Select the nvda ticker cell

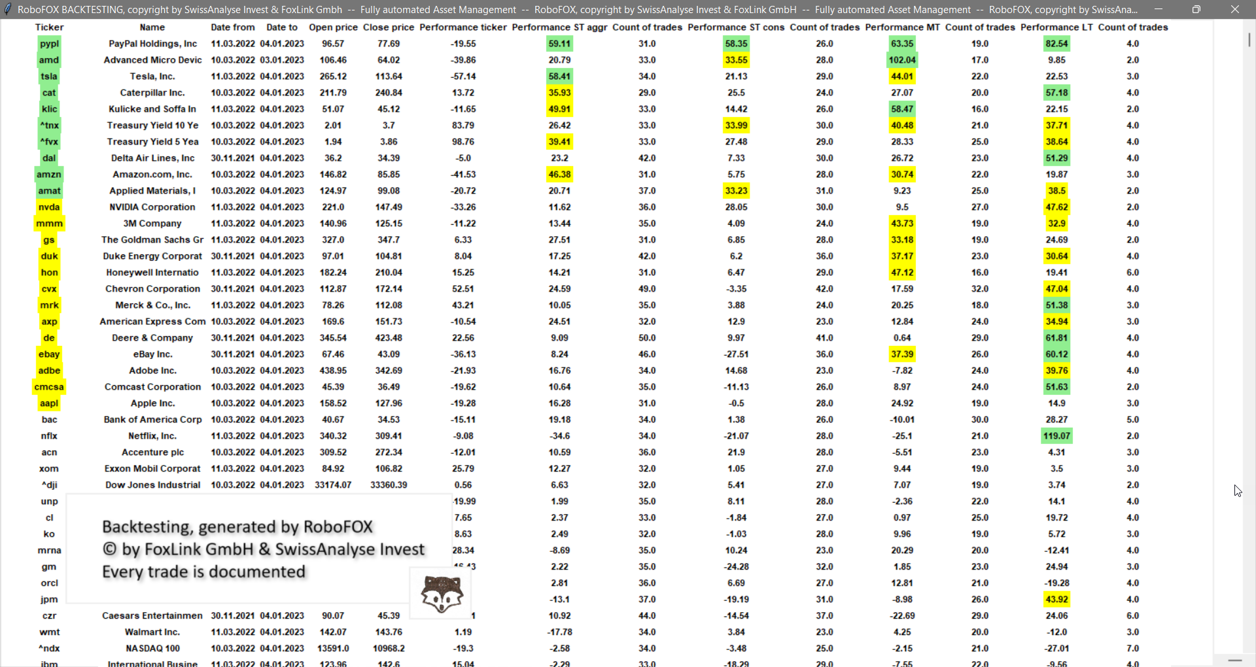pos(49,207)
